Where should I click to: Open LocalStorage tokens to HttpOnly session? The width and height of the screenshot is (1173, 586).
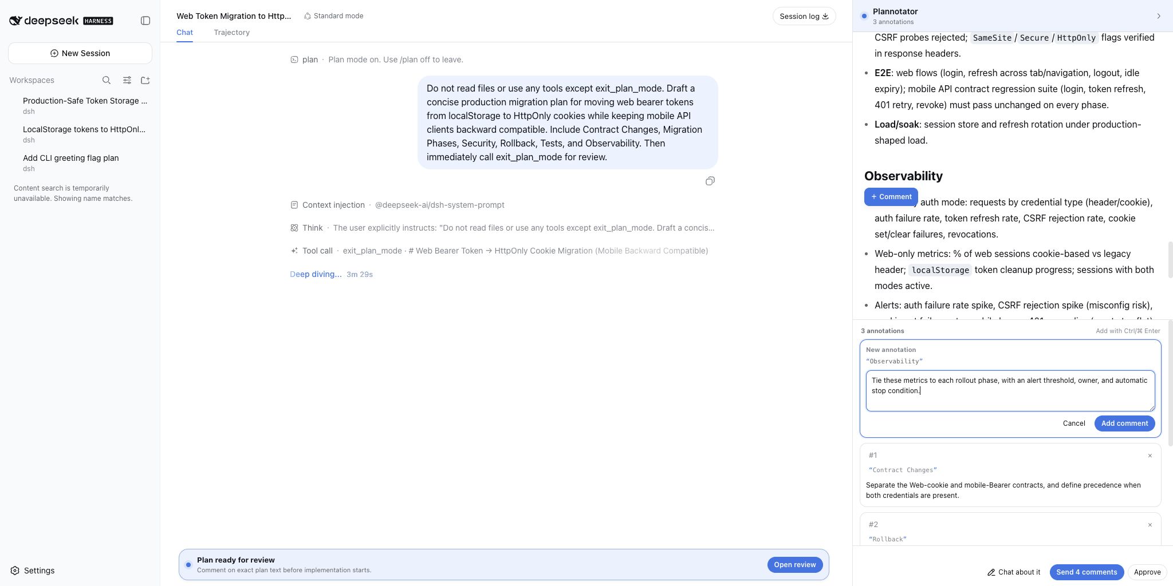tap(84, 134)
